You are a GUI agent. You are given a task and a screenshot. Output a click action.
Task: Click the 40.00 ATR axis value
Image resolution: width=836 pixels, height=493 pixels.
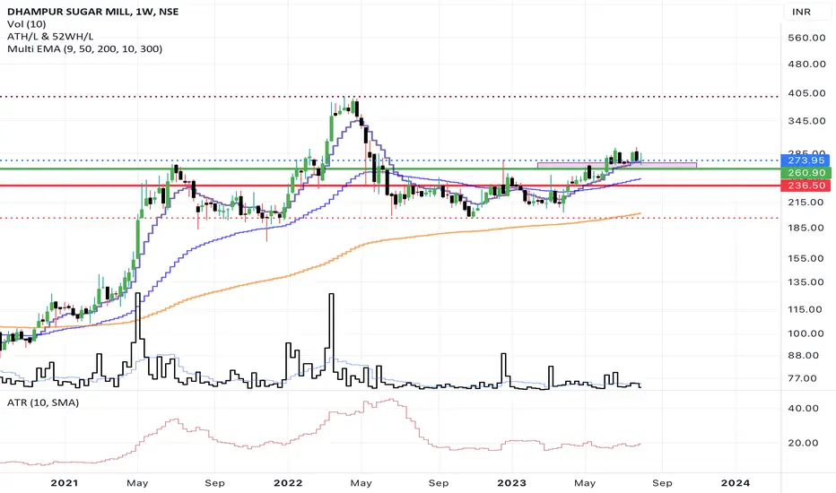804,408
